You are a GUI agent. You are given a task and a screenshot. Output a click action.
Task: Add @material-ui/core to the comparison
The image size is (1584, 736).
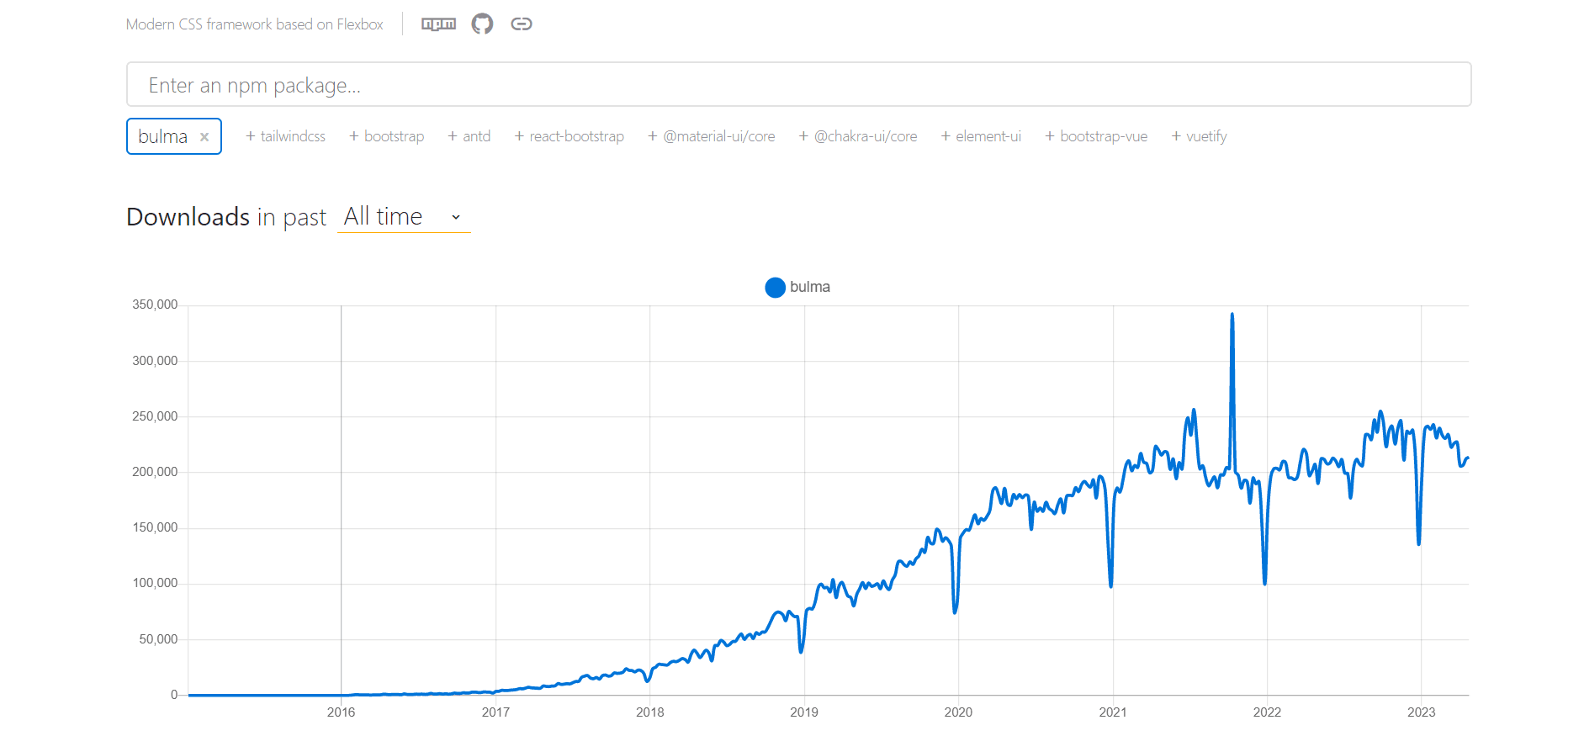[x=719, y=135]
